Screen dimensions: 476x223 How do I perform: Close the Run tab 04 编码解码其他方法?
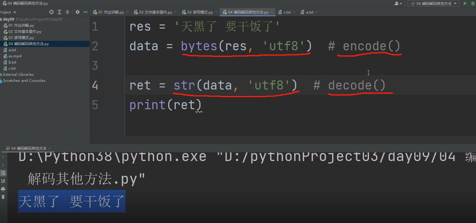pyautogui.click(x=50, y=148)
